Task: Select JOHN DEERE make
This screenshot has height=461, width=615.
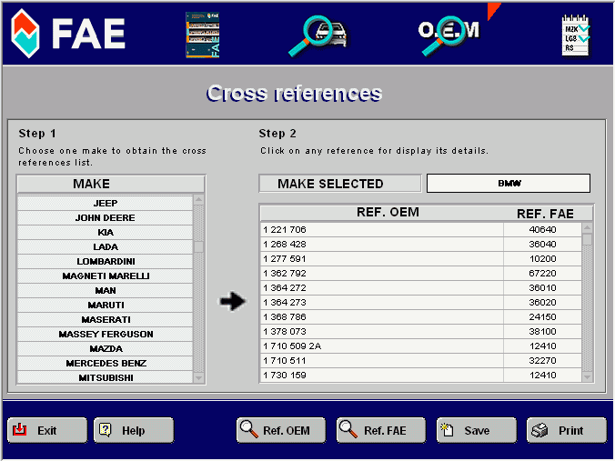Action: [106, 217]
